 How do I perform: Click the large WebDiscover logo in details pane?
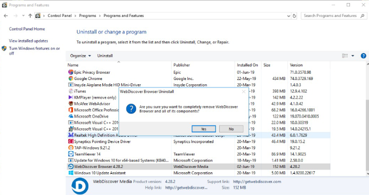[x=80, y=186]
